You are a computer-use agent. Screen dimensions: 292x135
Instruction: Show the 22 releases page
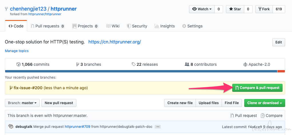pyautogui.click(x=145, y=64)
